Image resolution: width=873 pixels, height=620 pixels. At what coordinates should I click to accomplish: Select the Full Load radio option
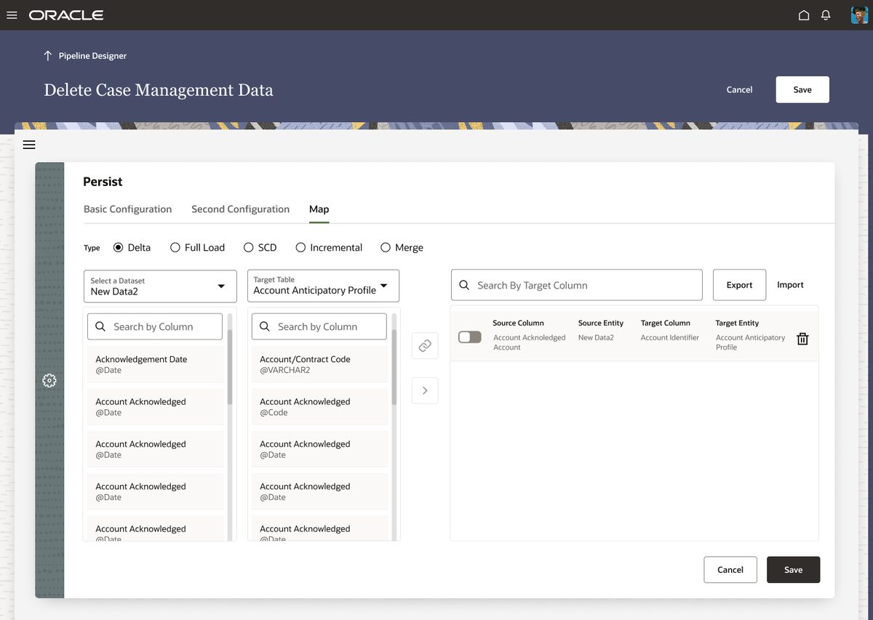[175, 248]
